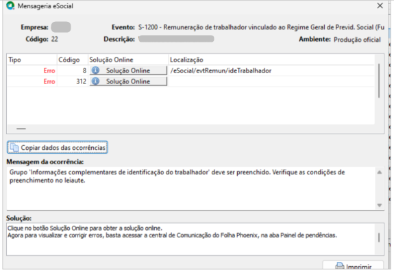The width and height of the screenshot is (394, 273).
Task: Click the copy icon on Copiar dados button
Action: pos(14,147)
